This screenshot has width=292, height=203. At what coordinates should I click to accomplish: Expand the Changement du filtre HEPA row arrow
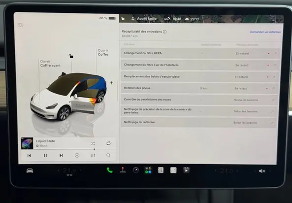(x=275, y=54)
